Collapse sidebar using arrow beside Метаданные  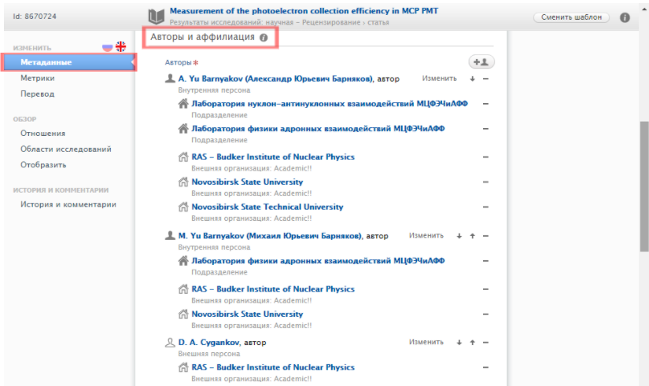(x=132, y=62)
